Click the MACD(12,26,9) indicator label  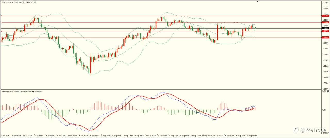pyautogui.click(x=7, y=91)
